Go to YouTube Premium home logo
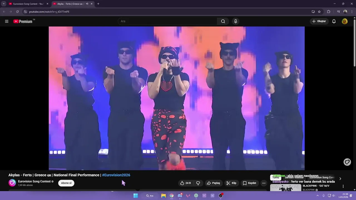 [23, 21]
